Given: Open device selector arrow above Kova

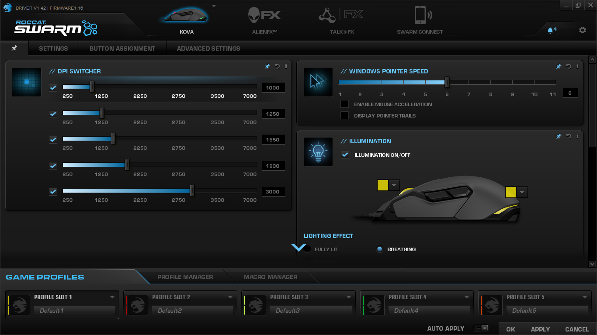Looking at the screenshot, I should (214, 6).
